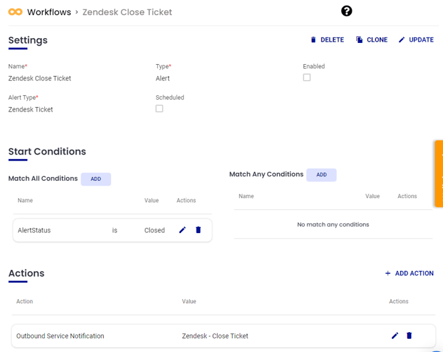Screen dimensions: 443x352
Task: Open the Workflows breadcrumb link
Action: click(x=49, y=12)
